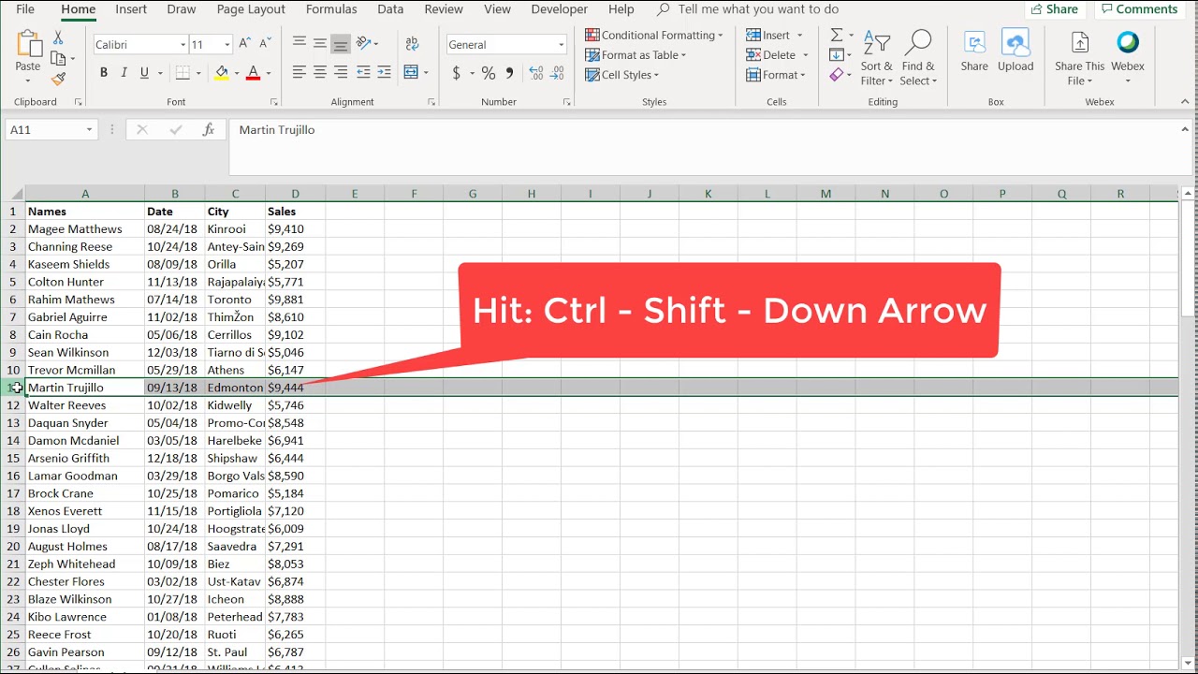Apply Top Align to cells

click(x=299, y=43)
